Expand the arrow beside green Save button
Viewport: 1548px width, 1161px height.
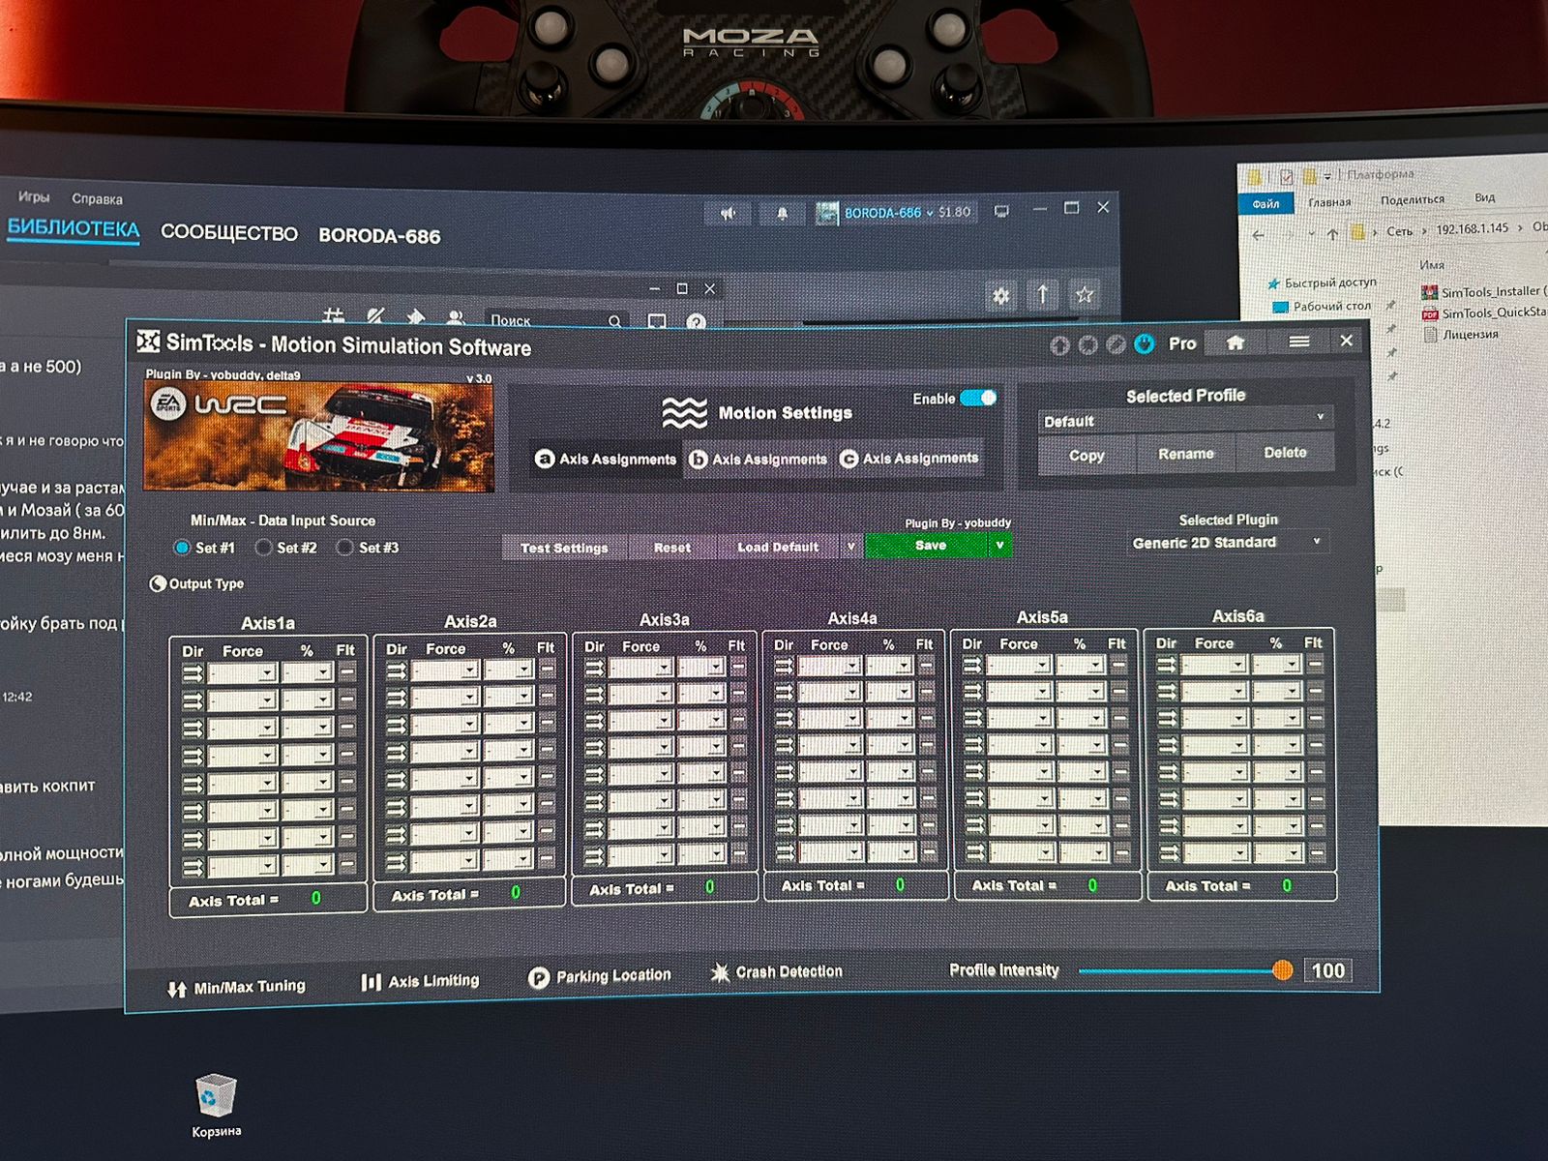coord(999,546)
